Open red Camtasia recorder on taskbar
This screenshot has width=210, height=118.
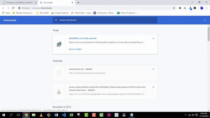94,115
